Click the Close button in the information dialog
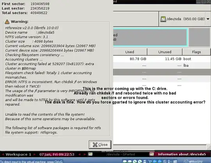 click(100, 145)
